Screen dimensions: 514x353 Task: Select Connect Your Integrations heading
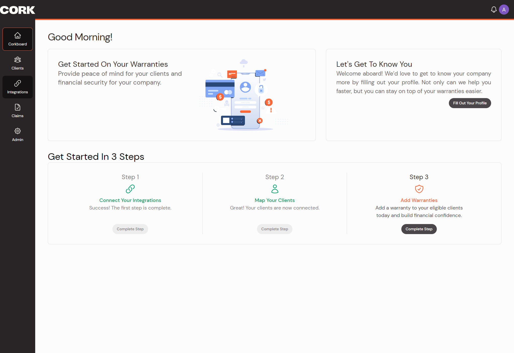click(x=130, y=200)
